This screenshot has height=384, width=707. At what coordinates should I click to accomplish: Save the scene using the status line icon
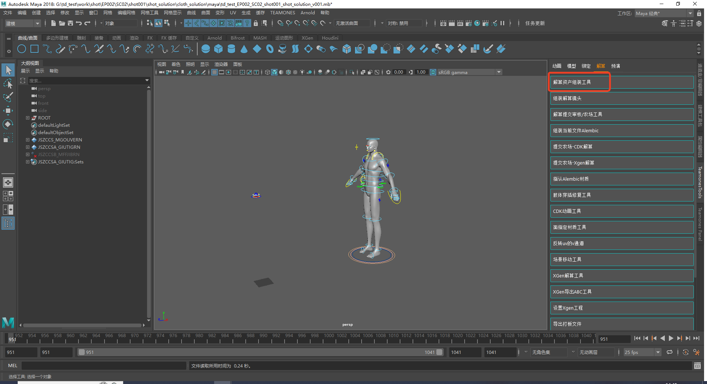pos(70,23)
